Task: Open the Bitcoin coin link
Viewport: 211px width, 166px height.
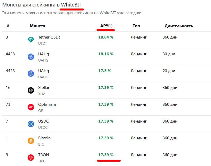Action: click(44, 138)
